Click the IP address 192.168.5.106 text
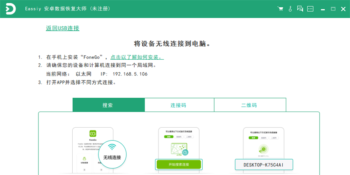This screenshot has width=350, height=175. 130,74
